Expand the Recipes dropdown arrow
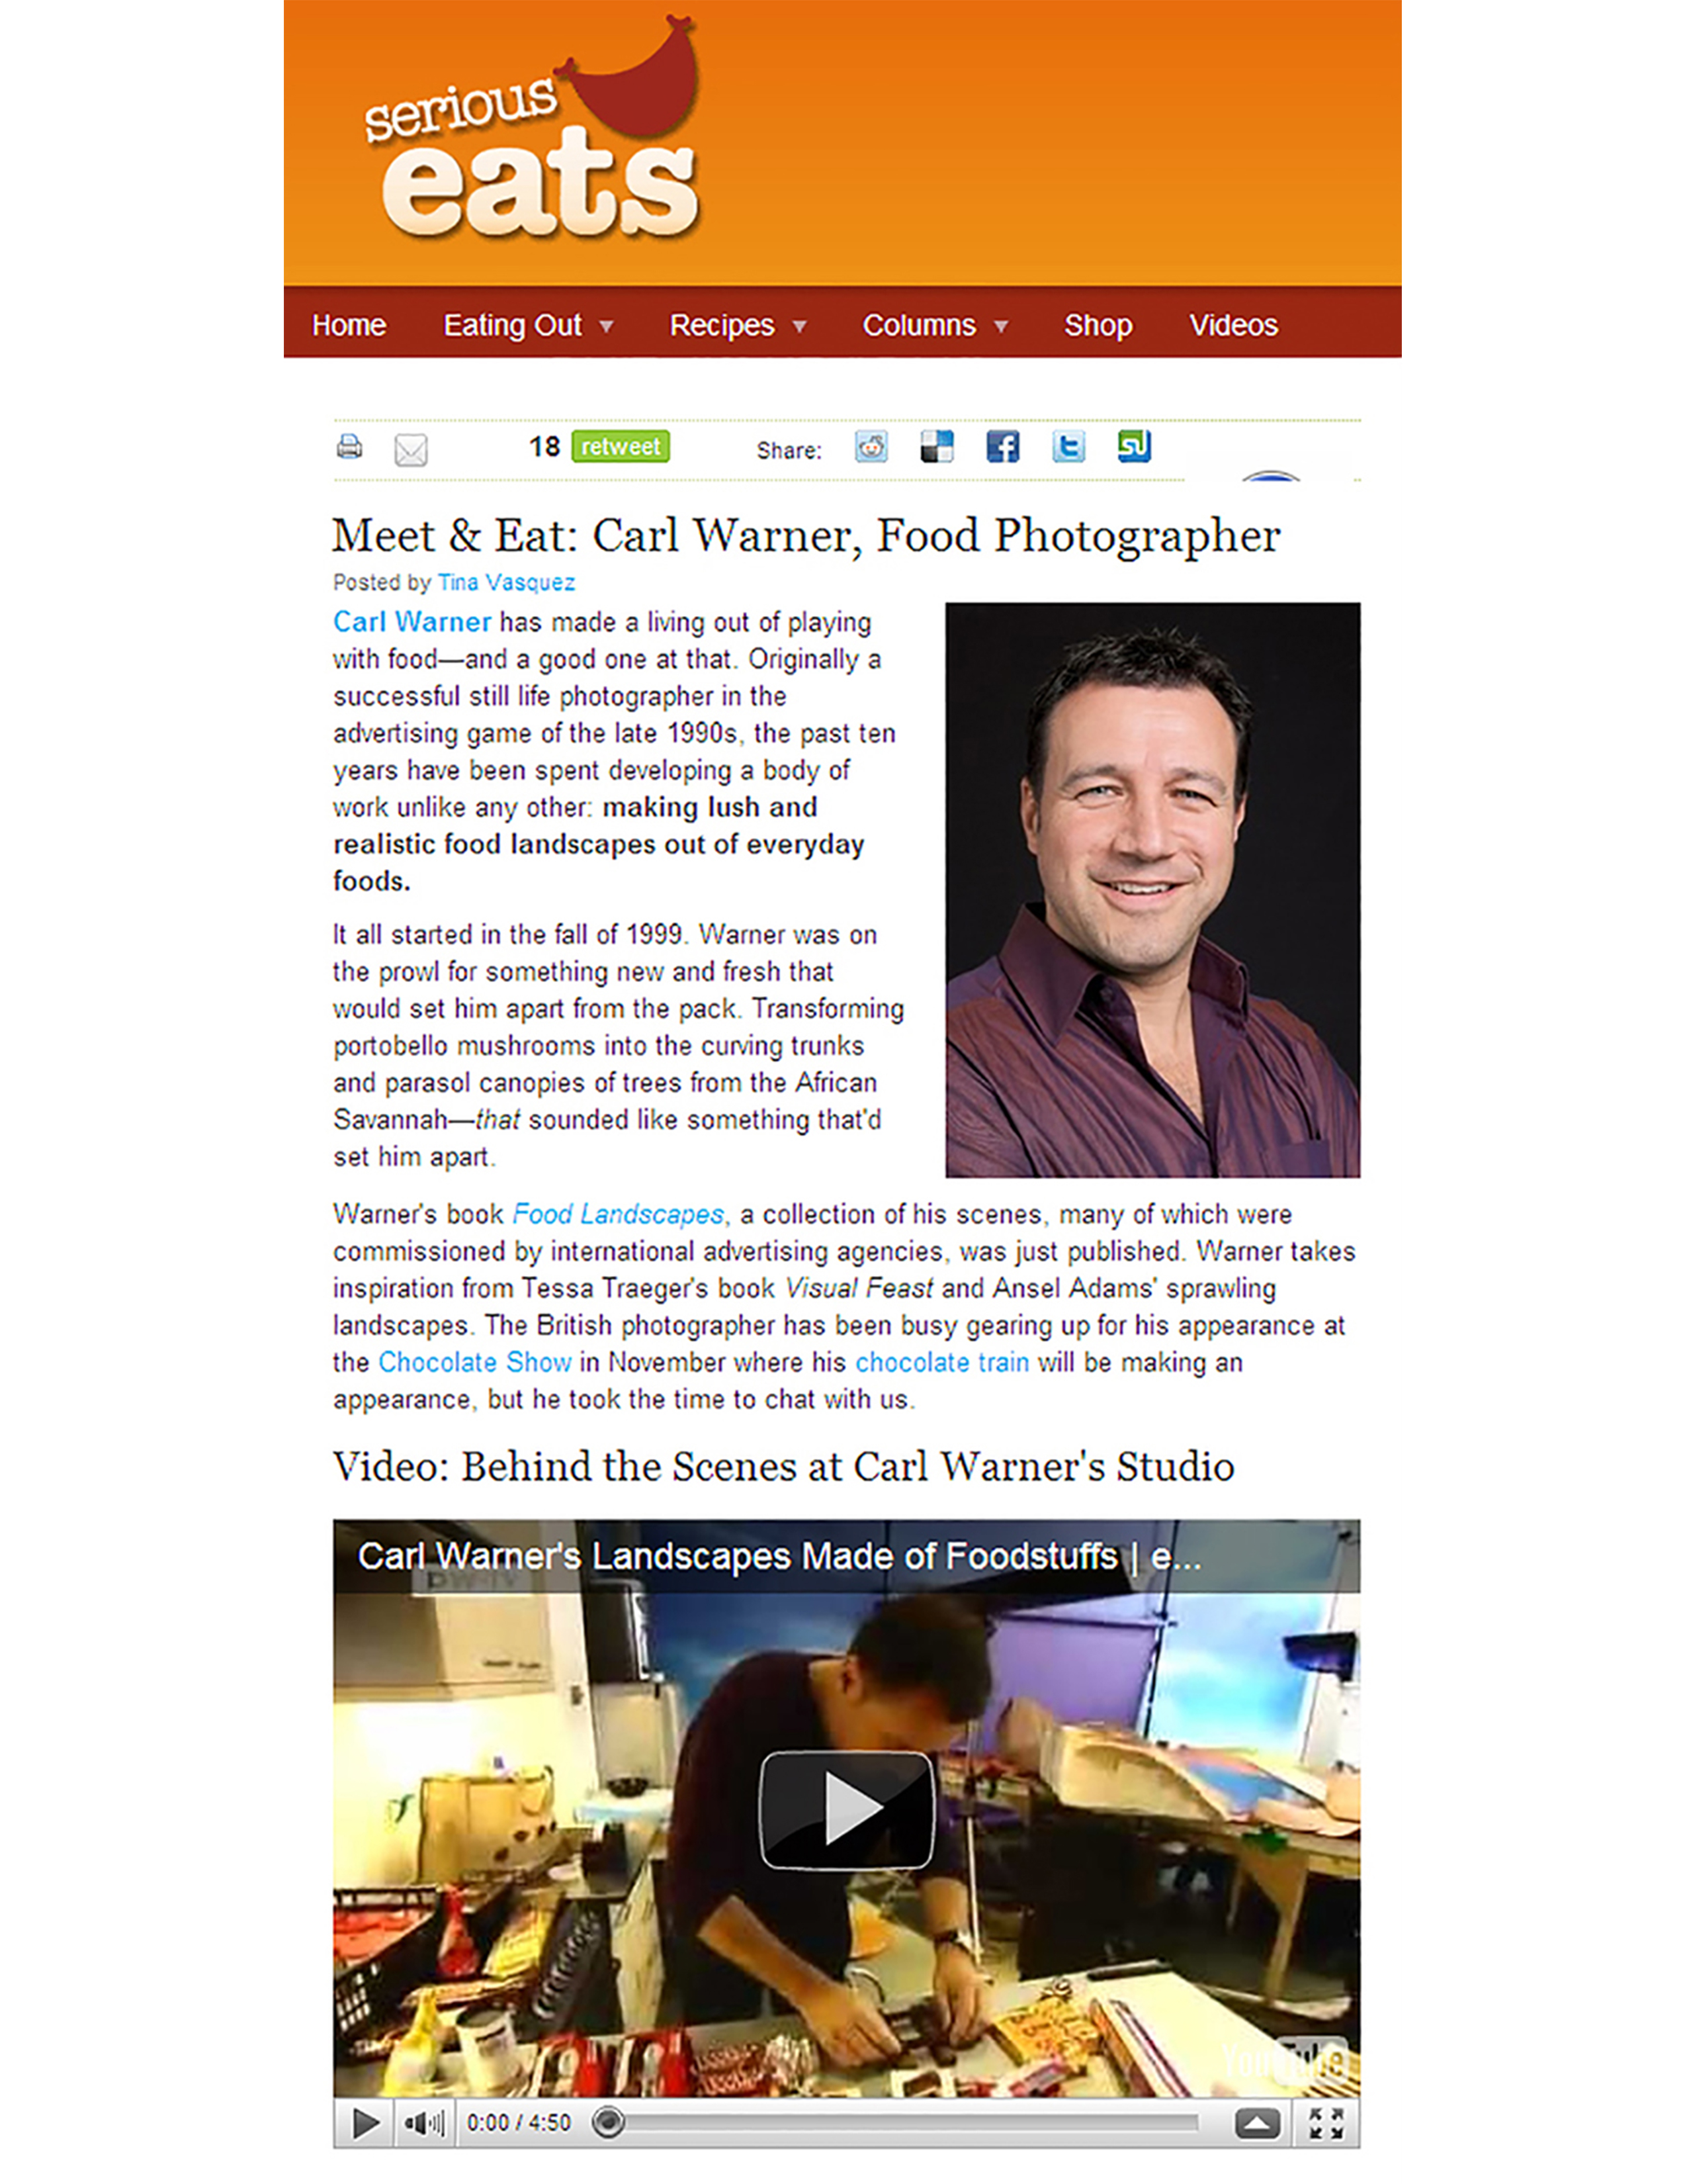The height and width of the screenshot is (2184, 1687). pos(800,326)
